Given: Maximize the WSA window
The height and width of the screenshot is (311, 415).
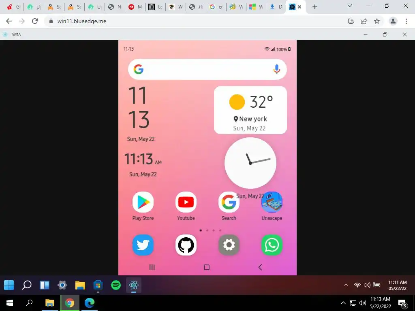Looking at the screenshot, I should click(x=385, y=34).
